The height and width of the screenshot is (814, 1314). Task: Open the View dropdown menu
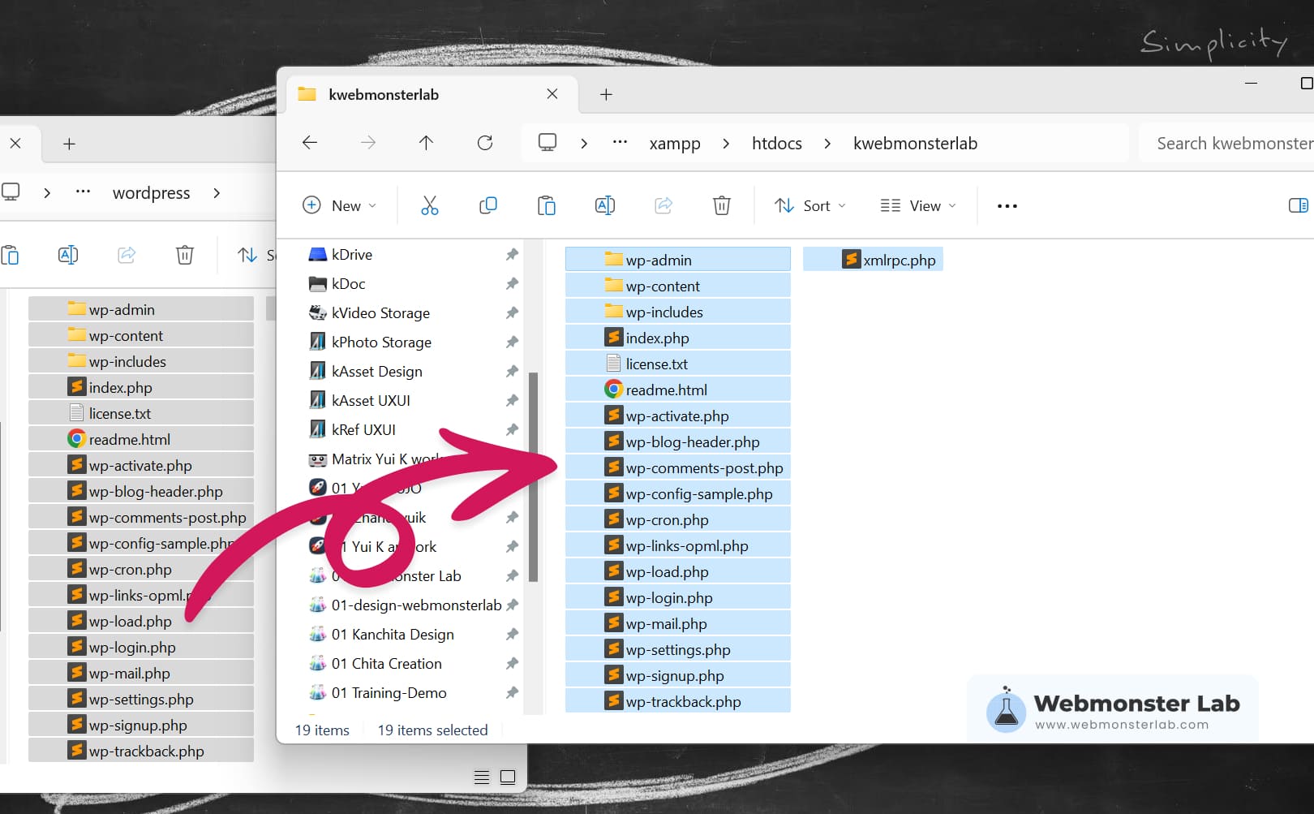[918, 206]
